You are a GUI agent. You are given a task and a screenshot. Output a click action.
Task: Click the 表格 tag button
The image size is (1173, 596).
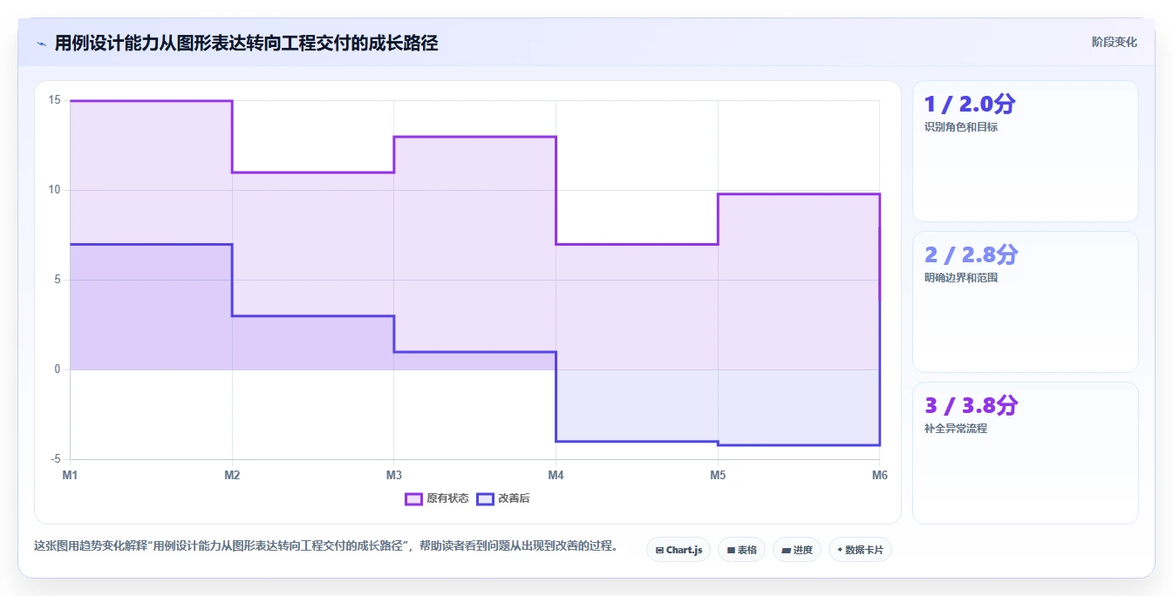pyautogui.click(x=741, y=550)
